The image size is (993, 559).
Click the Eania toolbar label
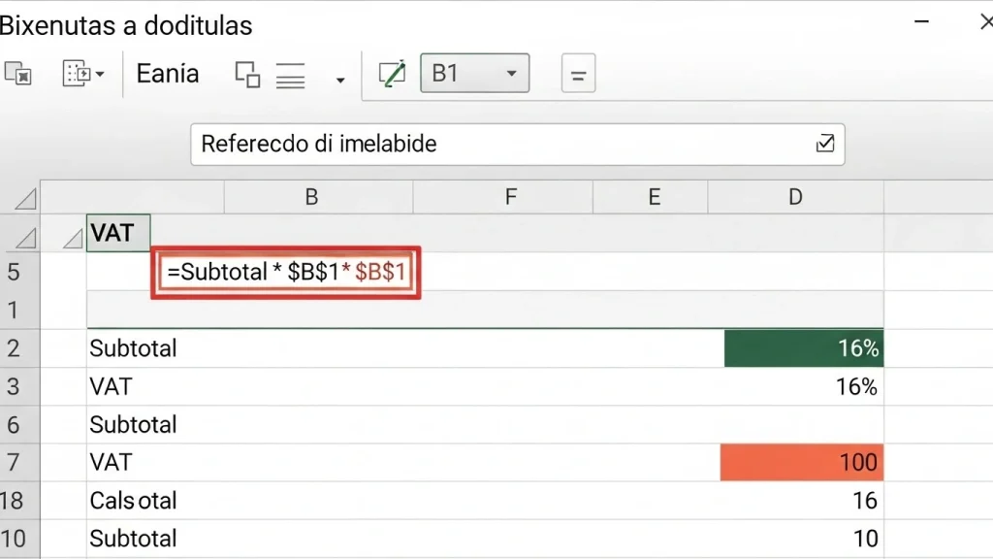(168, 74)
